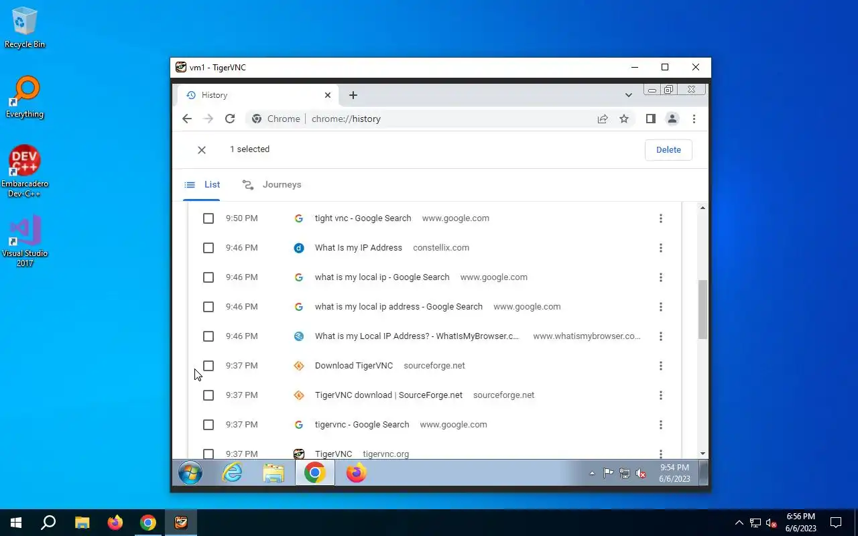Click TigerVNC icon in host taskbar
This screenshot has width=858, height=536.
pos(180,523)
